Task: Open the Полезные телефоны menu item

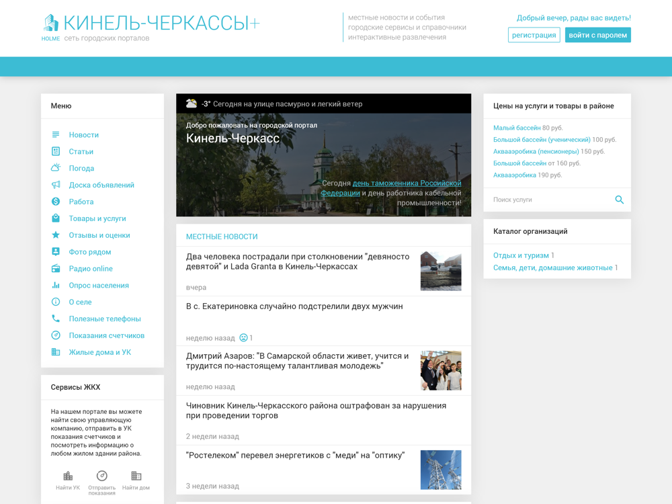Action: point(105,319)
